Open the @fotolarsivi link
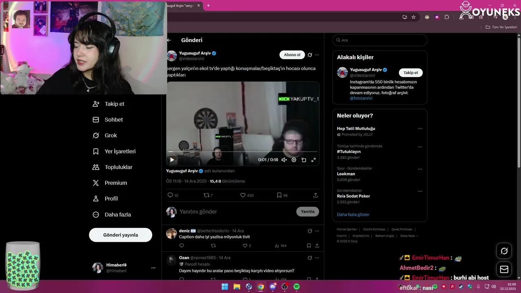 point(361,98)
